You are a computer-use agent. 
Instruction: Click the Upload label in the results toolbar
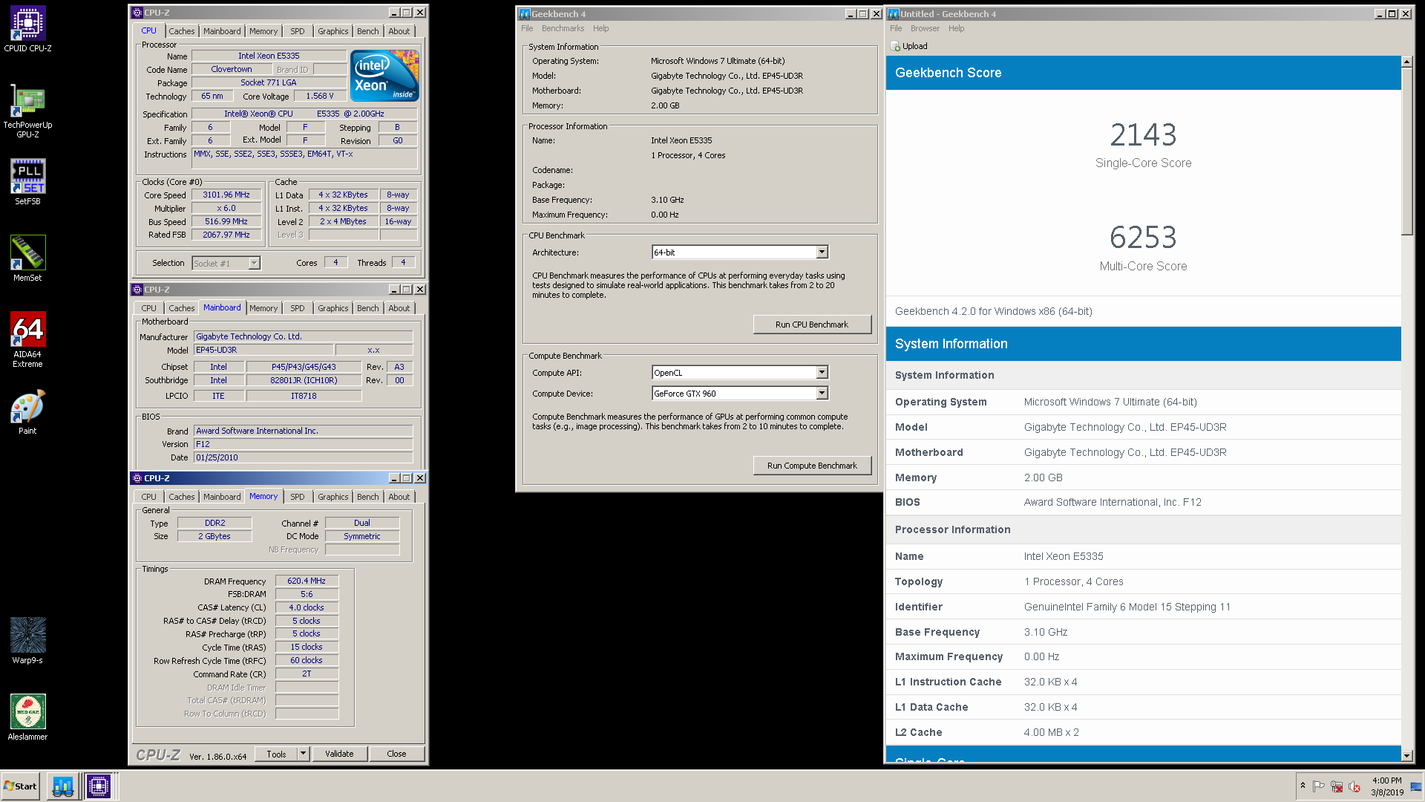(914, 46)
